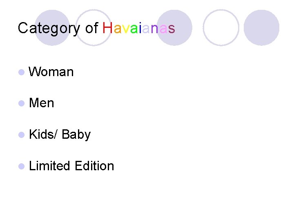
Task: Click the word Woman
Action: click(51, 72)
